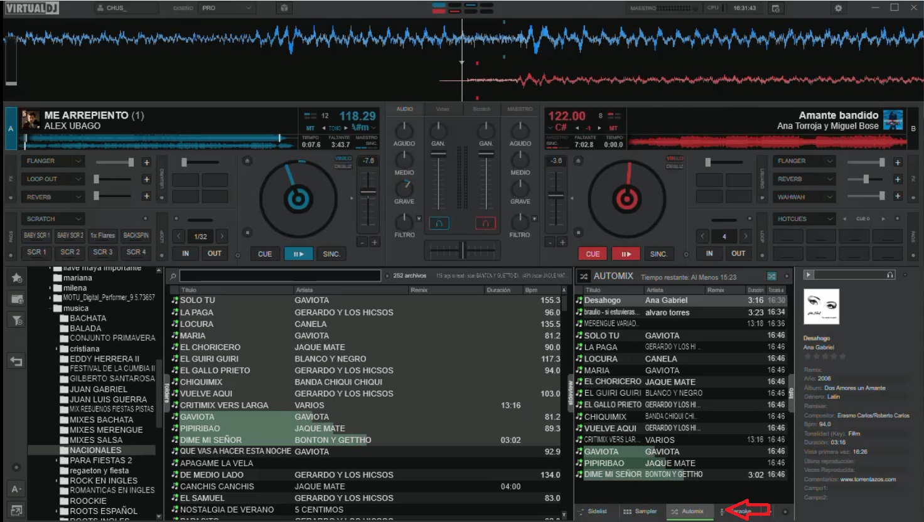
Task: Open the right deck FLANGER dropdown
Action: pyautogui.click(x=804, y=161)
